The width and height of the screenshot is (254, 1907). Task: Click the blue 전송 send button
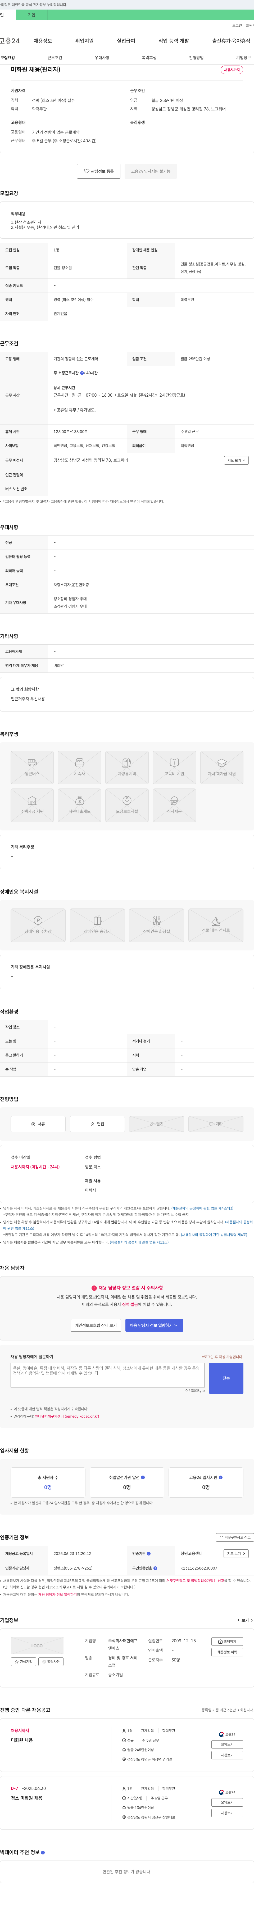pyautogui.click(x=226, y=1378)
